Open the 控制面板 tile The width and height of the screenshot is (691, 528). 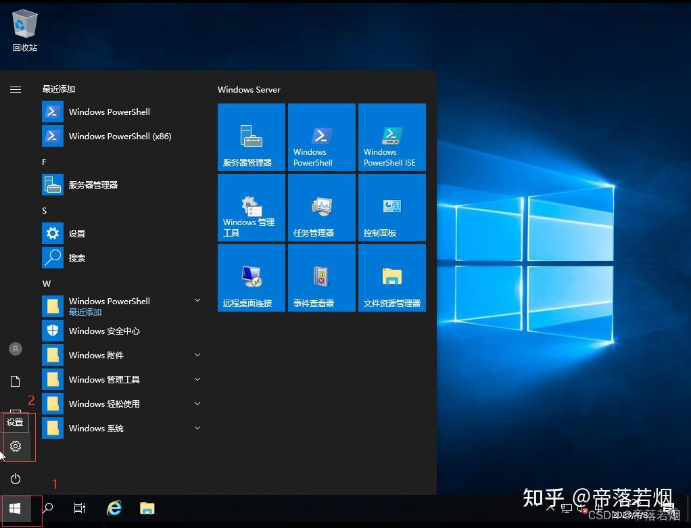click(x=391, y=207)
